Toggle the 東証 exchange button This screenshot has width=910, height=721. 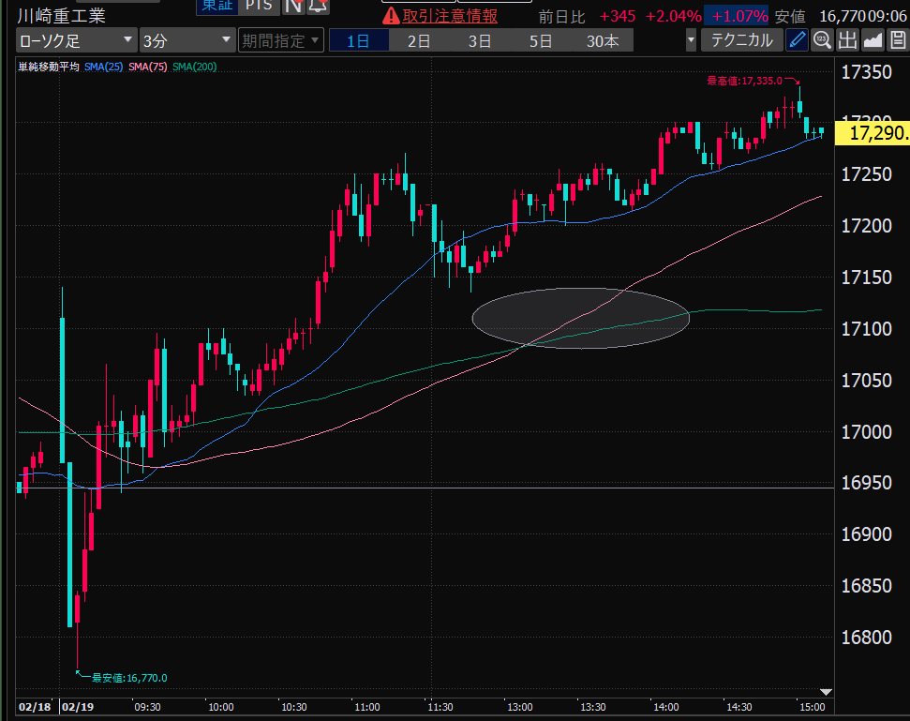[x=216, y=6]
